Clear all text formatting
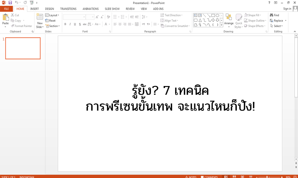Screen dimensions: 298x178 pos(108,17)
